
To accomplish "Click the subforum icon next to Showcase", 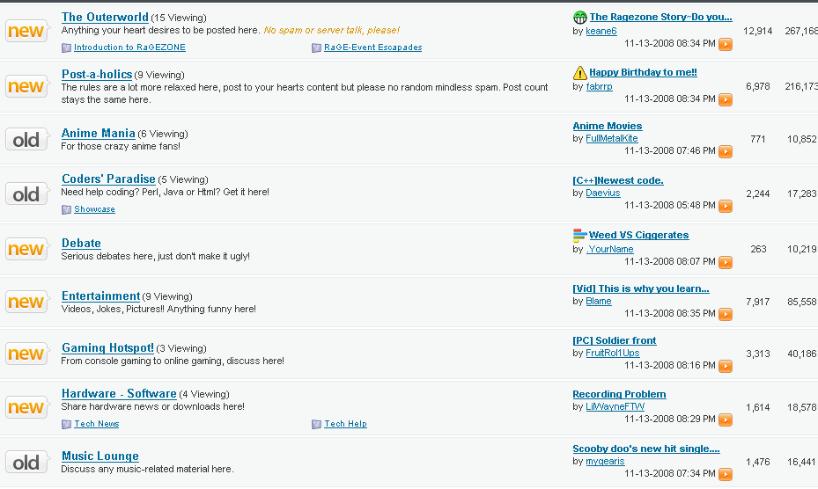I will tap(67, 210).
